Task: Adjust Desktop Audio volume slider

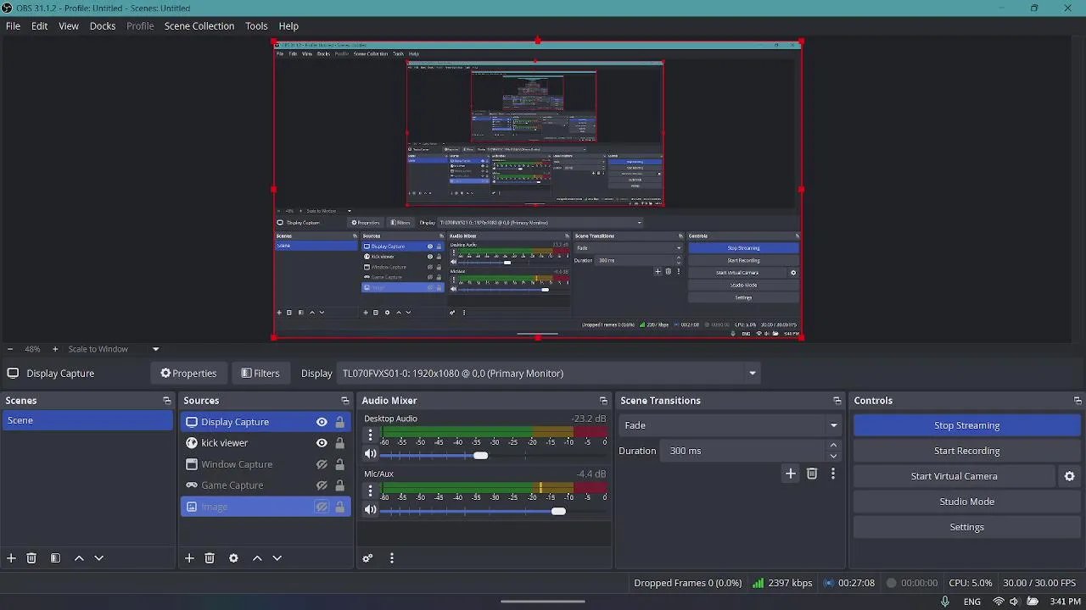Action: tap(480, 456)
